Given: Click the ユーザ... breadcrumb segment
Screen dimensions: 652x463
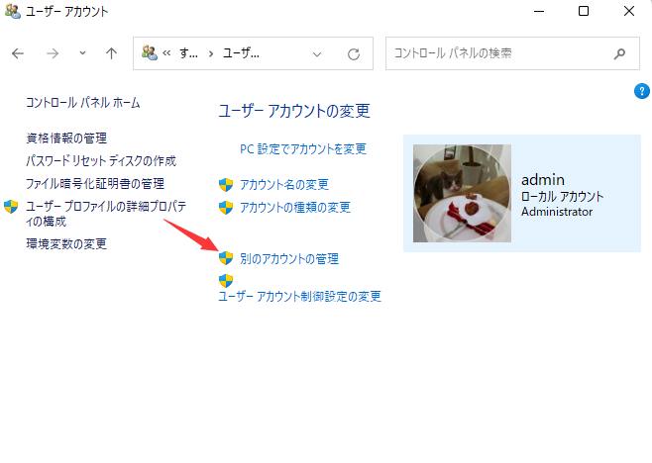Looking at the screenshot, I should coord(241,53).
